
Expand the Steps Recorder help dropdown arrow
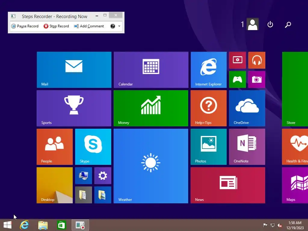tap(119, 26)
